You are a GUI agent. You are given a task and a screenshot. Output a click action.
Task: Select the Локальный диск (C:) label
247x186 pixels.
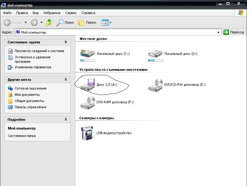[113, 54]
